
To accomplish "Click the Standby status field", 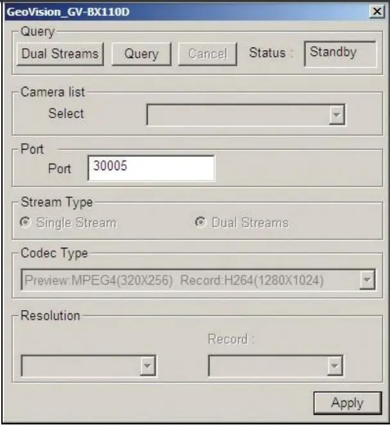I will click(x=341, y=54).
